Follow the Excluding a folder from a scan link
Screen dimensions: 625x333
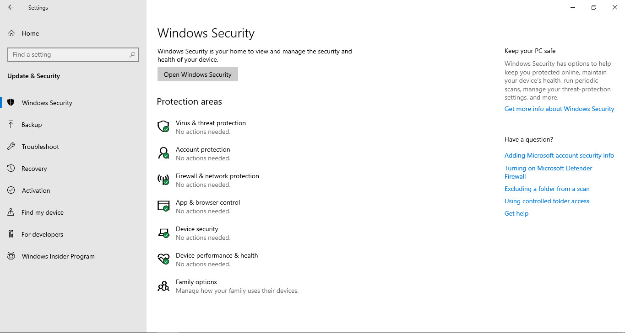547,189
